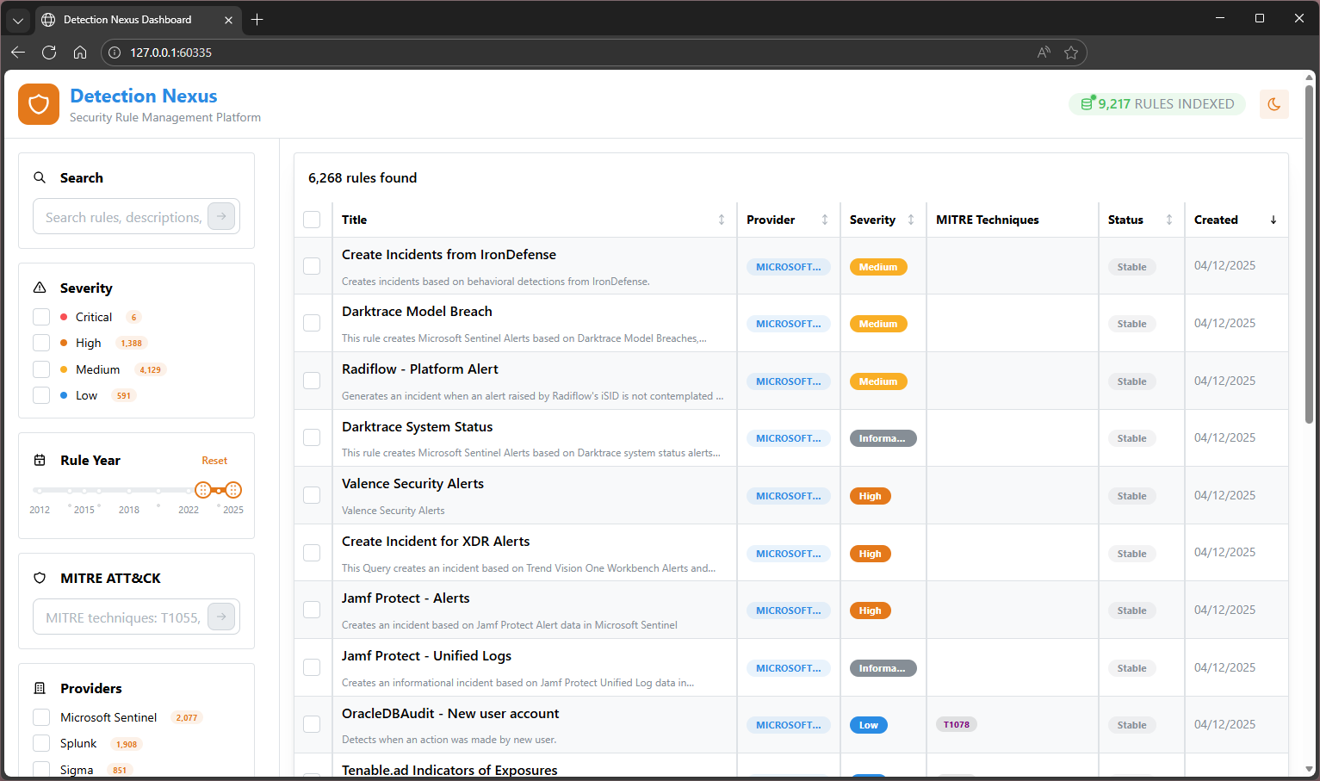Open the Tenable.ad Indicators of Exposures rule
1320x781 pixels.
449,770
